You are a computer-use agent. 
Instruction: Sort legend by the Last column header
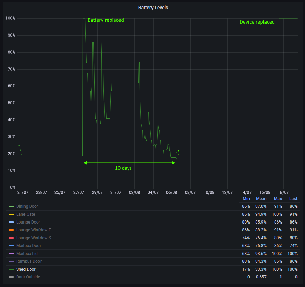(x=293, y=199)
